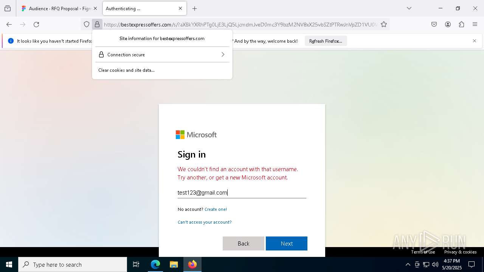This screenshot has width=484, height=272.
Task: Open a new tab with plus icon
Action: (195, 8)
